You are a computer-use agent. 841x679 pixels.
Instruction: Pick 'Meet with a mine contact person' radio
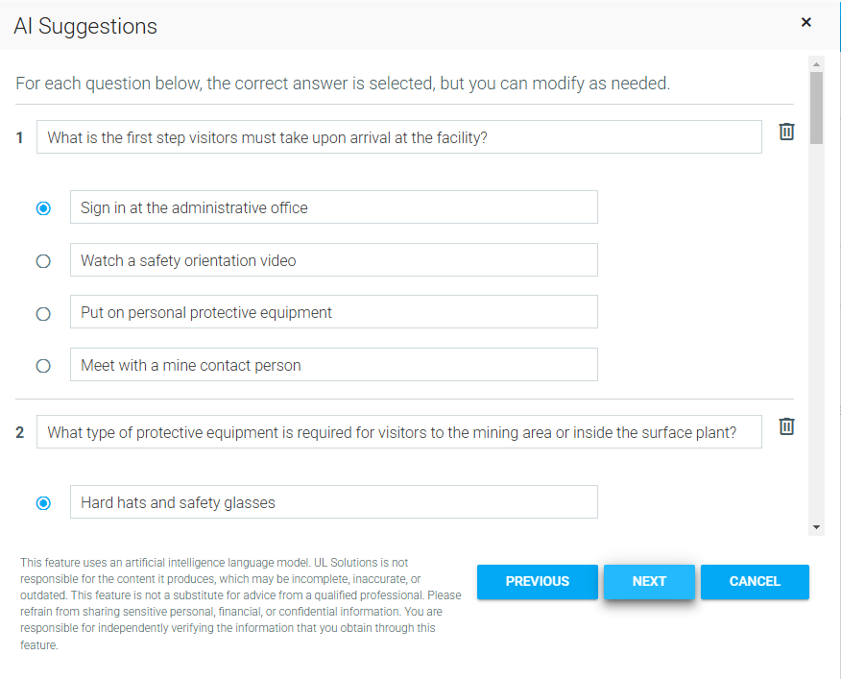pos(43,366)
